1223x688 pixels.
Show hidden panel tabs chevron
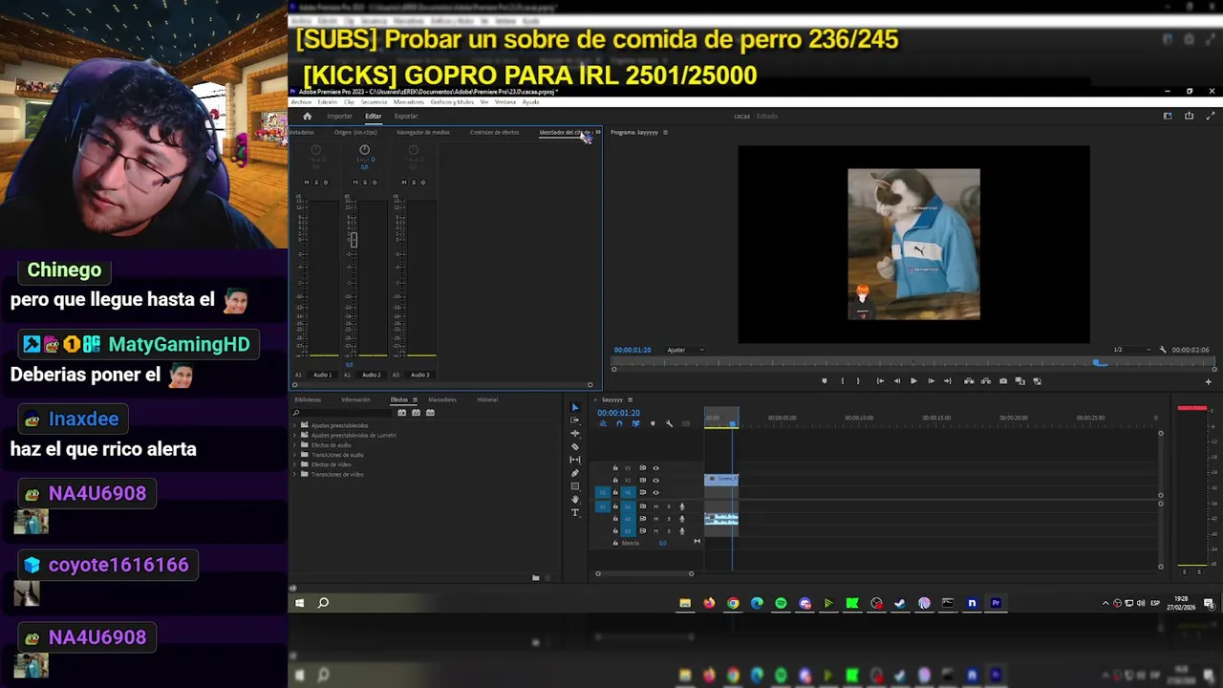click(597, 132)
